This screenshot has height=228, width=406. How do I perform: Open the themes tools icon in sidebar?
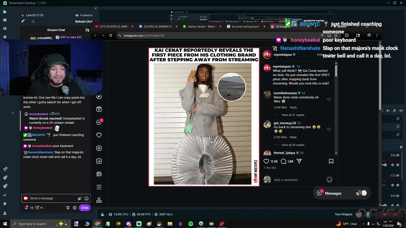[5, 37]
